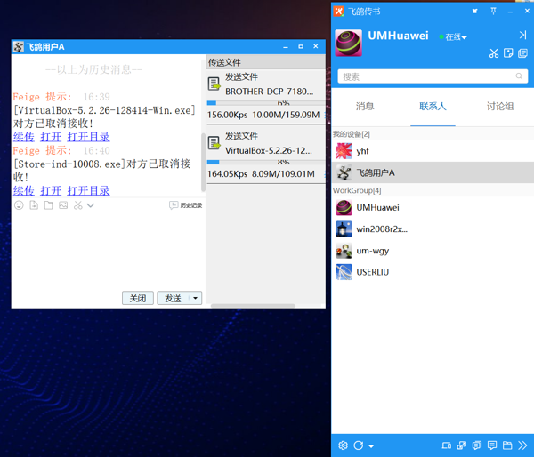Open settings gear in Feige main window
Screen dimensions: 534x457
click(x=343, y=445)
